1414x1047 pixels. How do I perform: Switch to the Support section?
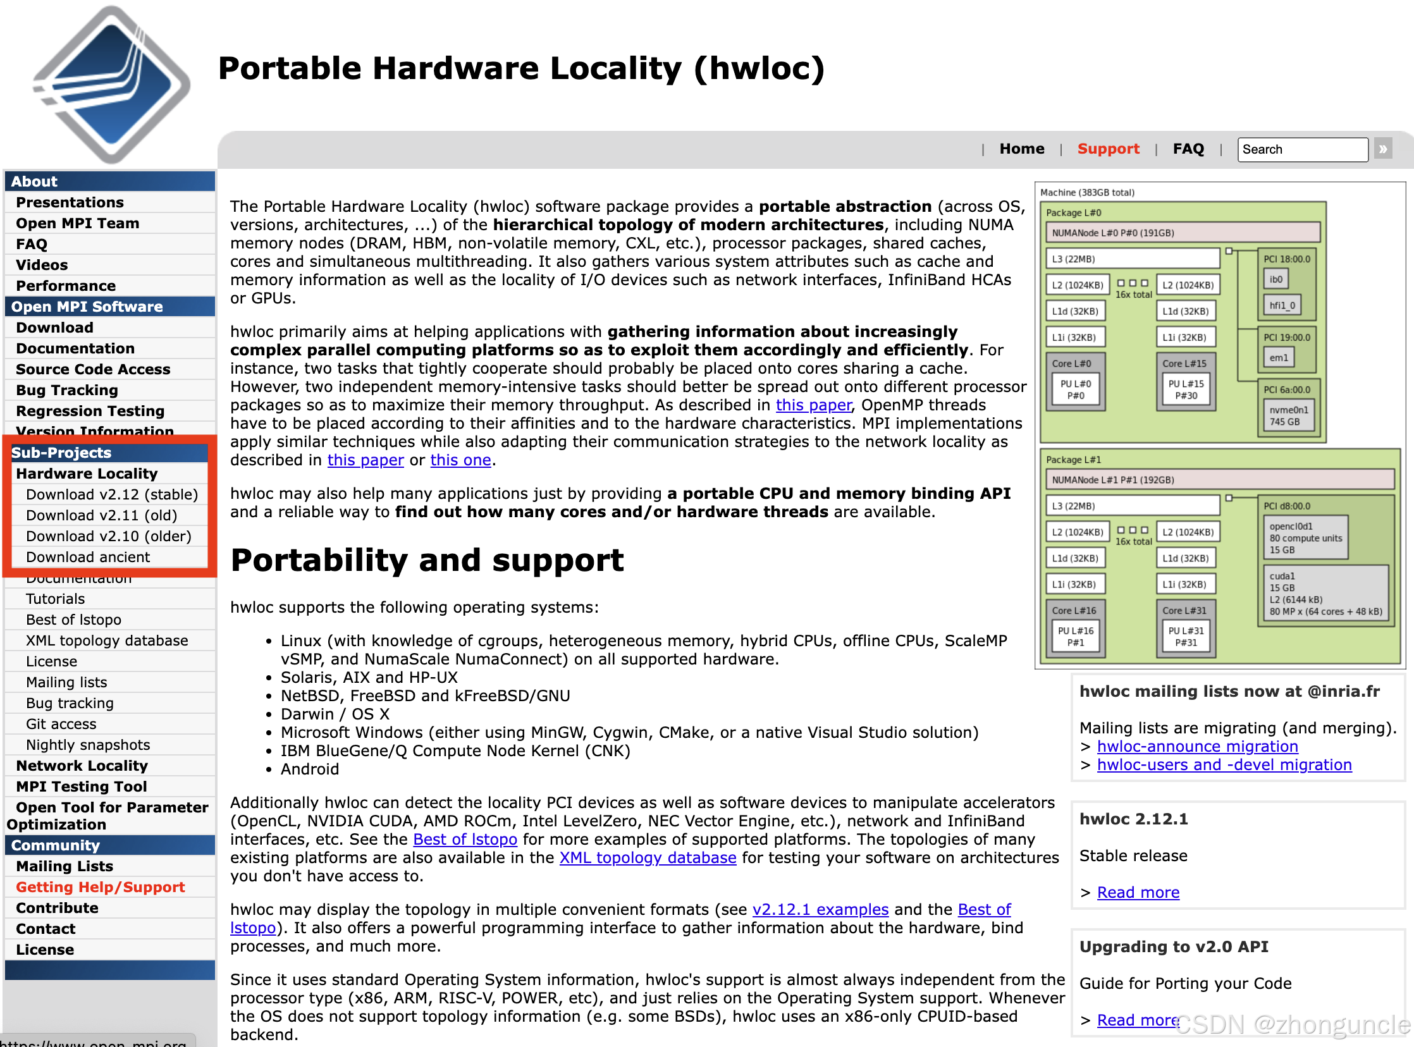(1109, 149)
